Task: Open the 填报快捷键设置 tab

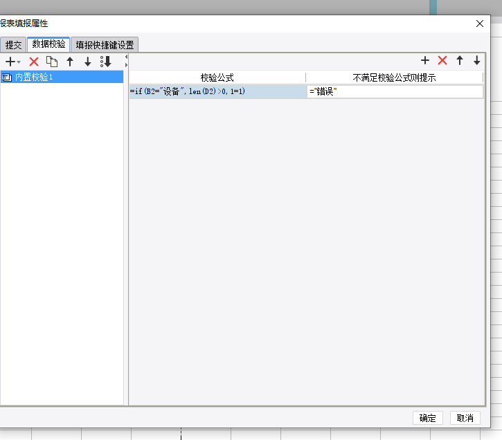Action: (105, 45)
